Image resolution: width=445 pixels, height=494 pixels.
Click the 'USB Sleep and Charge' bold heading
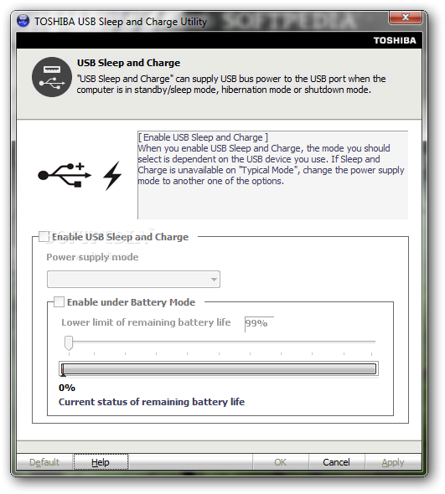pos(129,63)
